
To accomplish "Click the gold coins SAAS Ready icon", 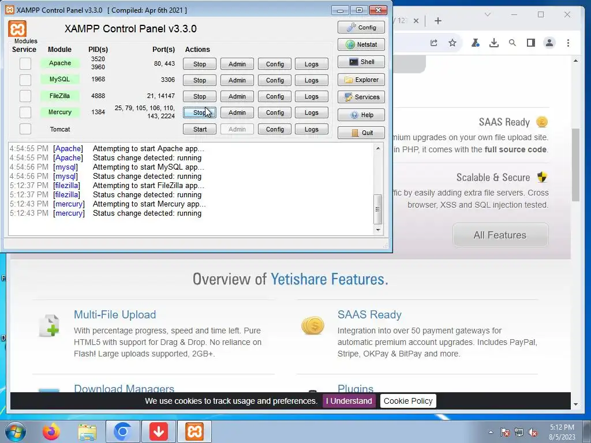I will (313, 325).
